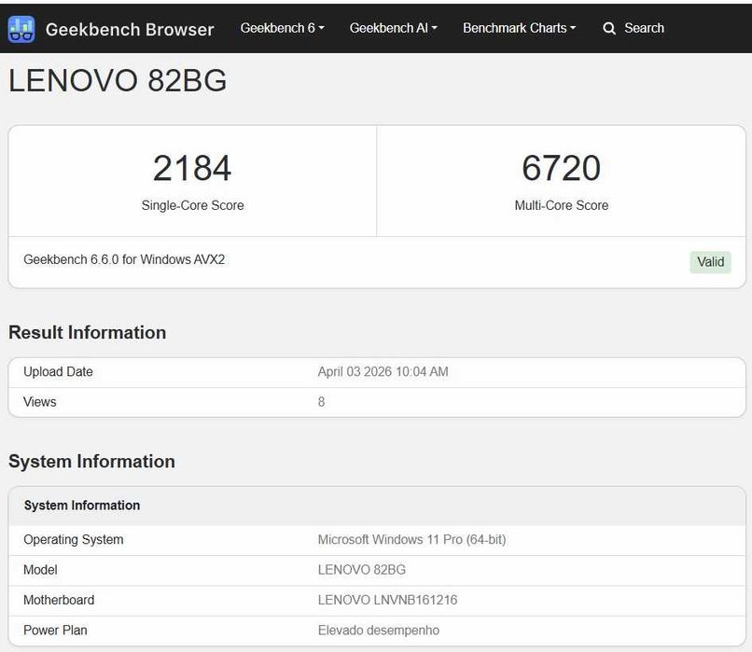Select the LENOVO 82BG page title
The width and height of the screenshot is (752, 652).
(118, 80)
